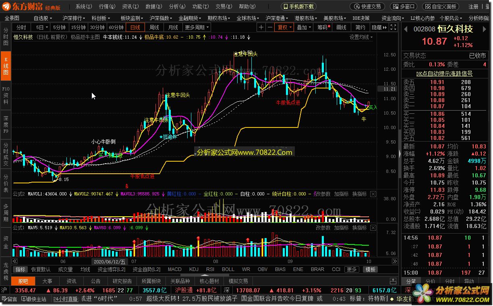Open the 分析(A) menu
This screenshot has width=493, height=306.
pos(176,6)
